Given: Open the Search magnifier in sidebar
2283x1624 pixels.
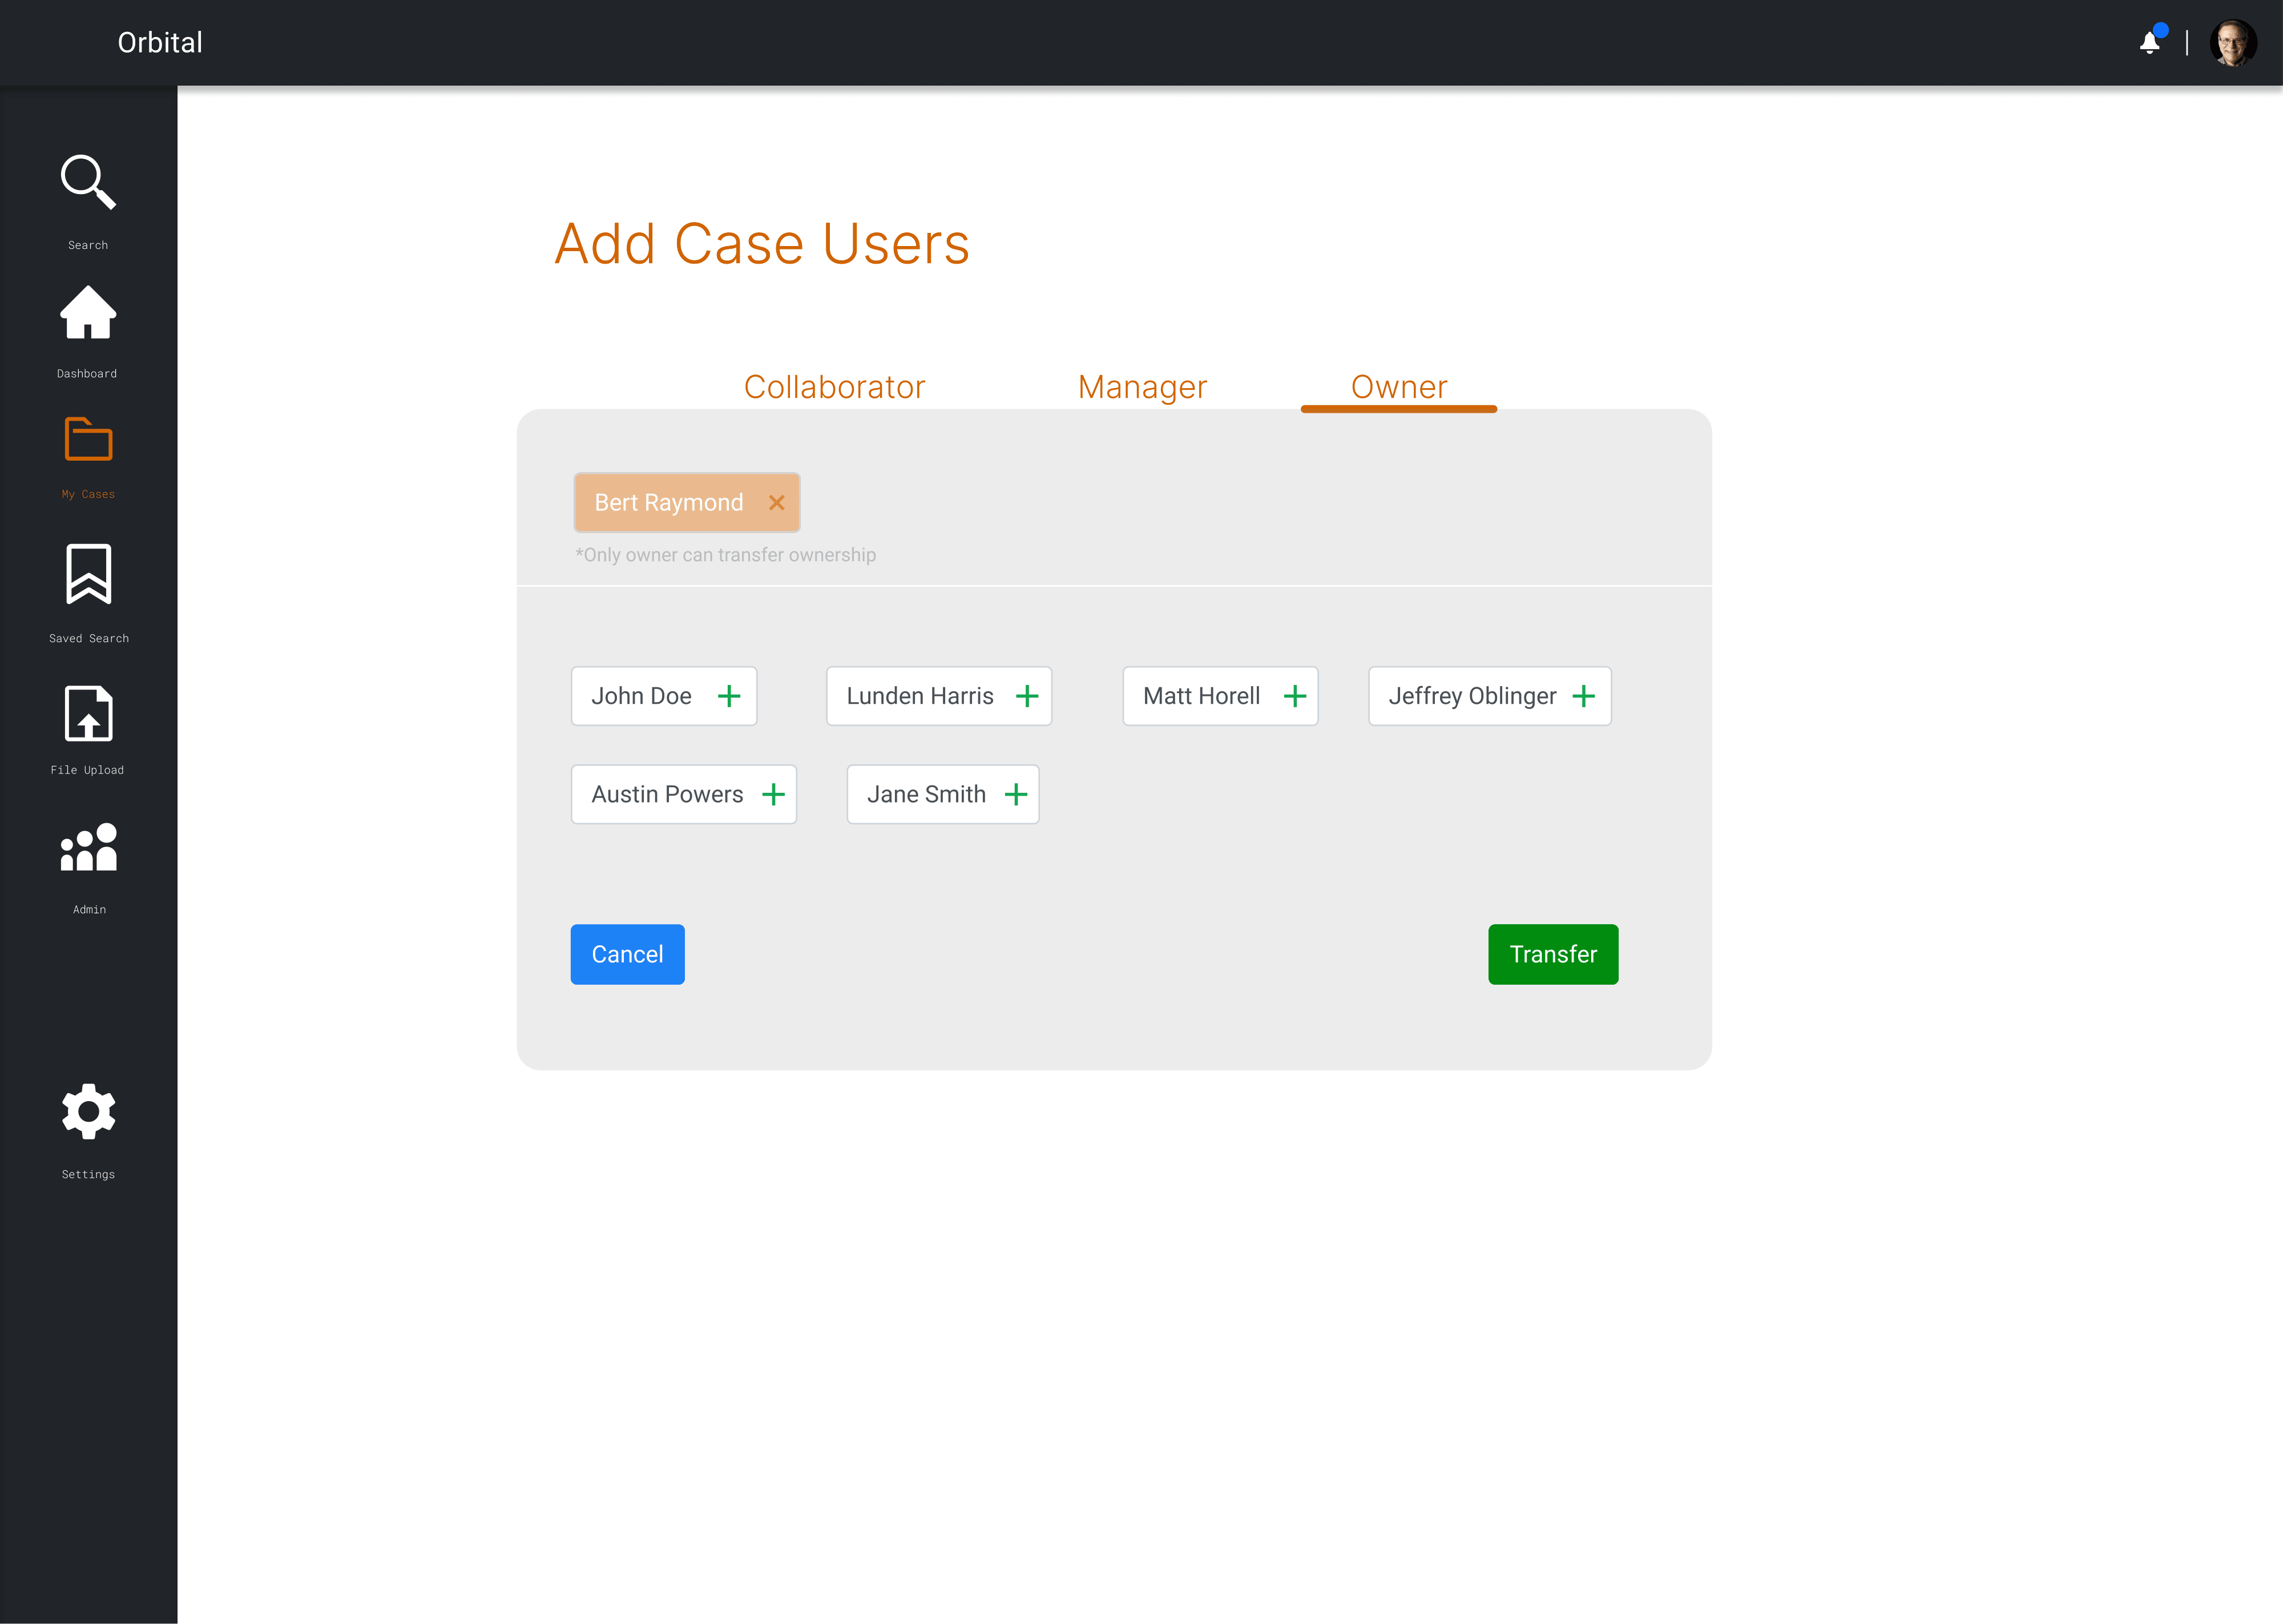Looking at the screenshot, I should coord(88,182).
